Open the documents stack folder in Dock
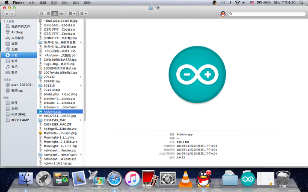The image size is (308, 192). (x=230, y=178)
